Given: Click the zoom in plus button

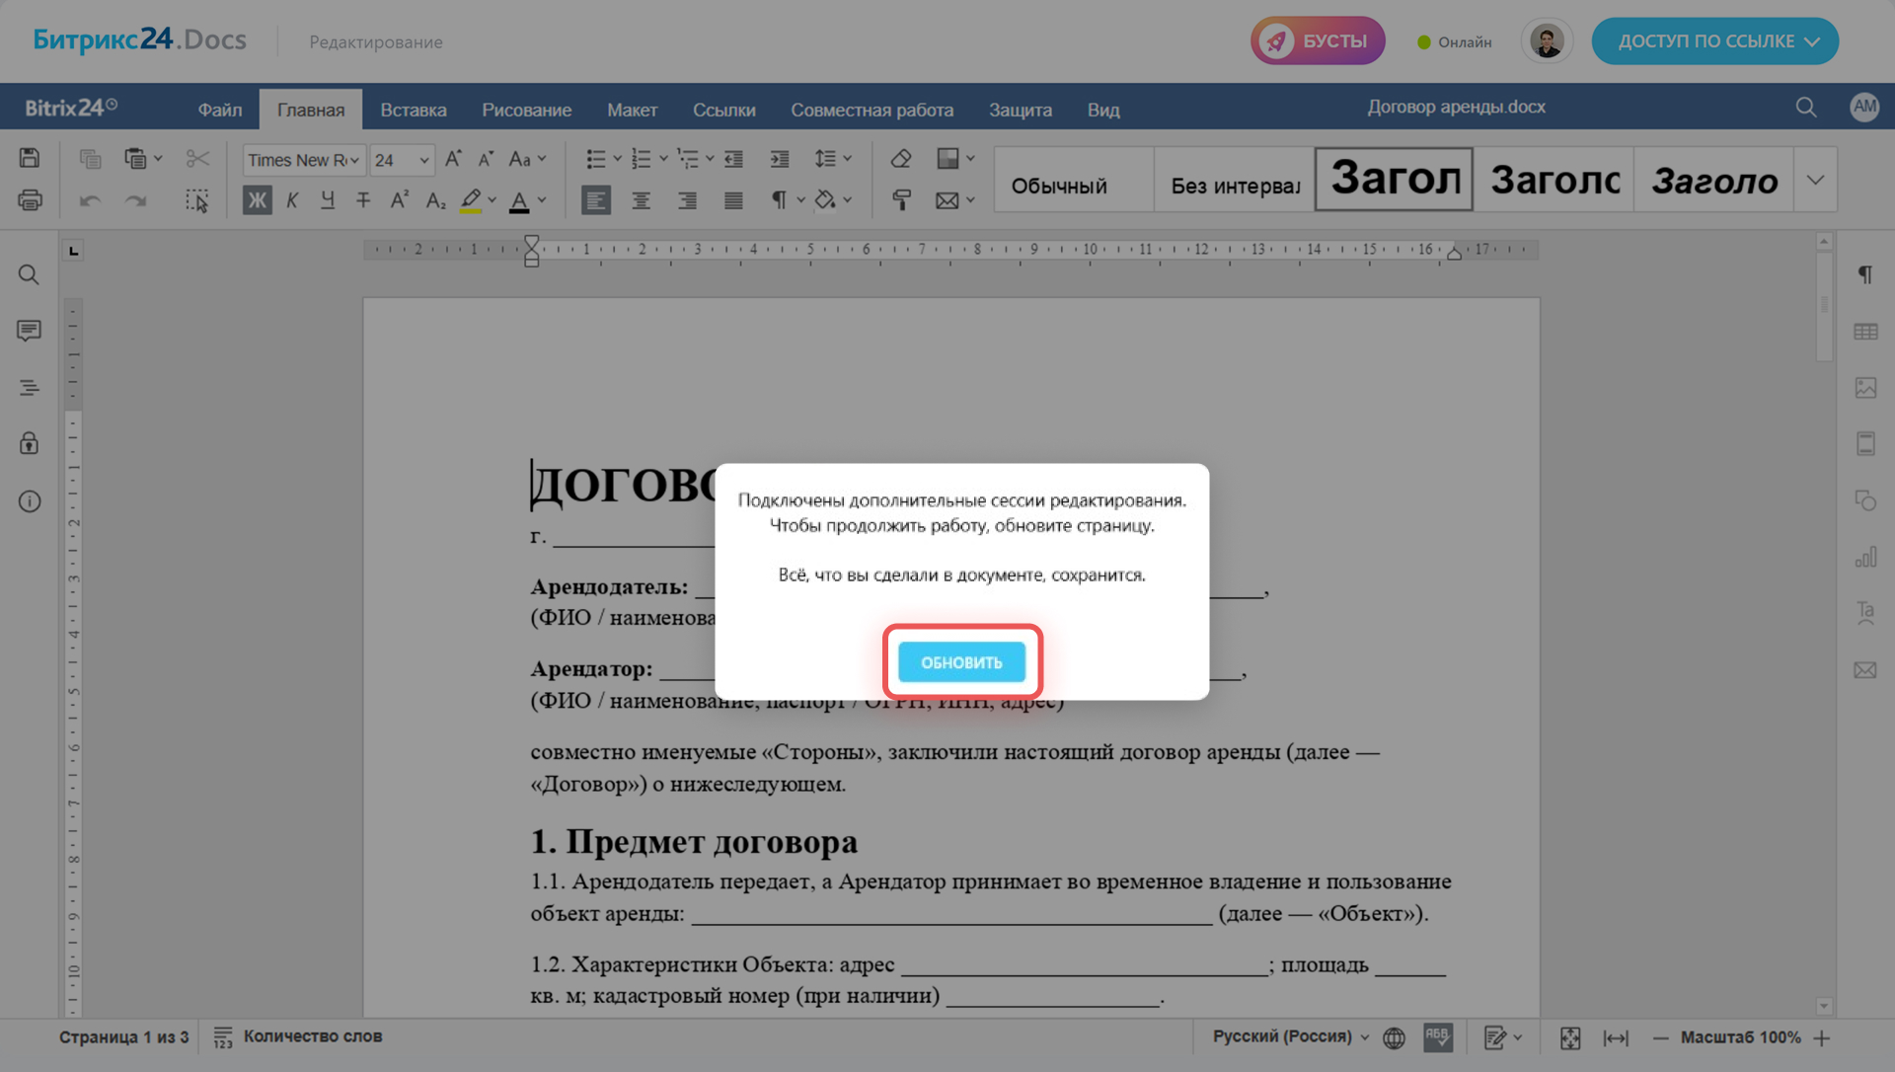Looking at the screenshot, I should tap(1822, 1037).
